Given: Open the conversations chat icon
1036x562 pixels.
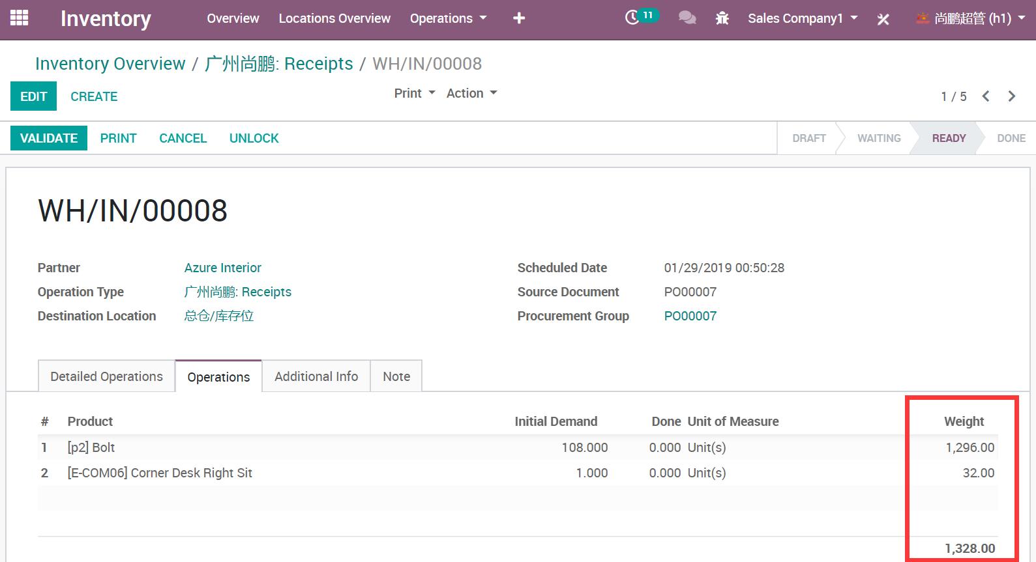Looking at the screenshot, I should coord(687,18).
